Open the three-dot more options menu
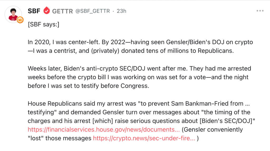 (260, 11)
